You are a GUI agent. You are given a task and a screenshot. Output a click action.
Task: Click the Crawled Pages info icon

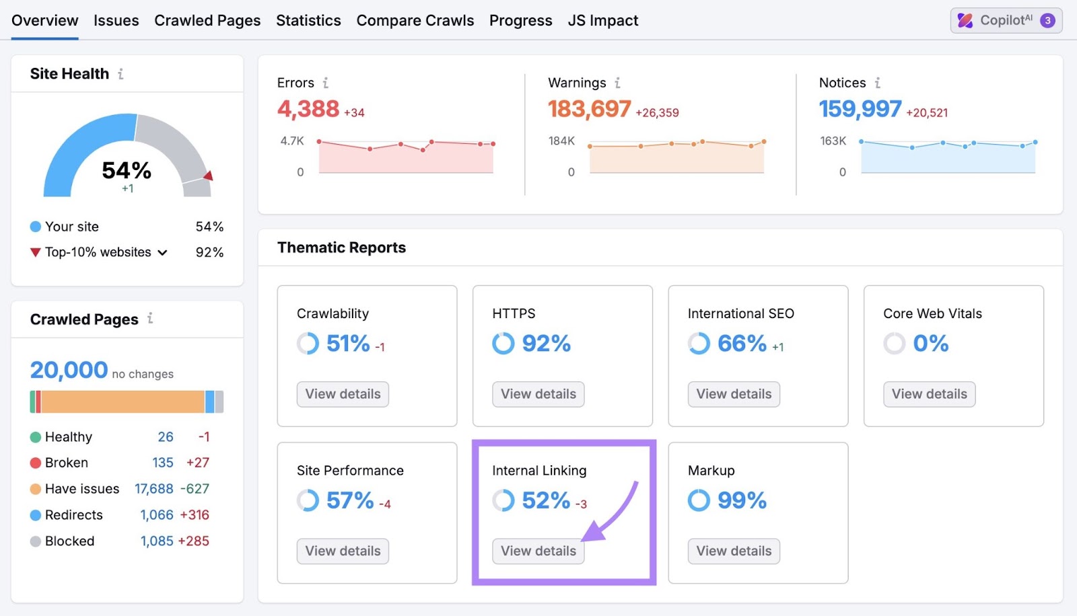point(151,319)
